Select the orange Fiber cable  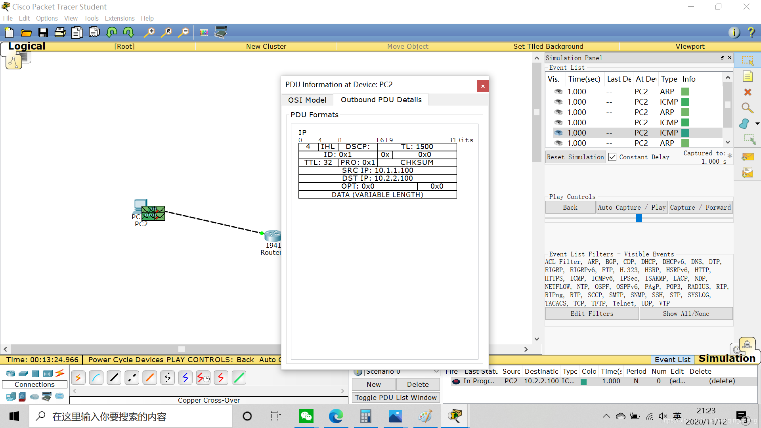tap(150, 378)
